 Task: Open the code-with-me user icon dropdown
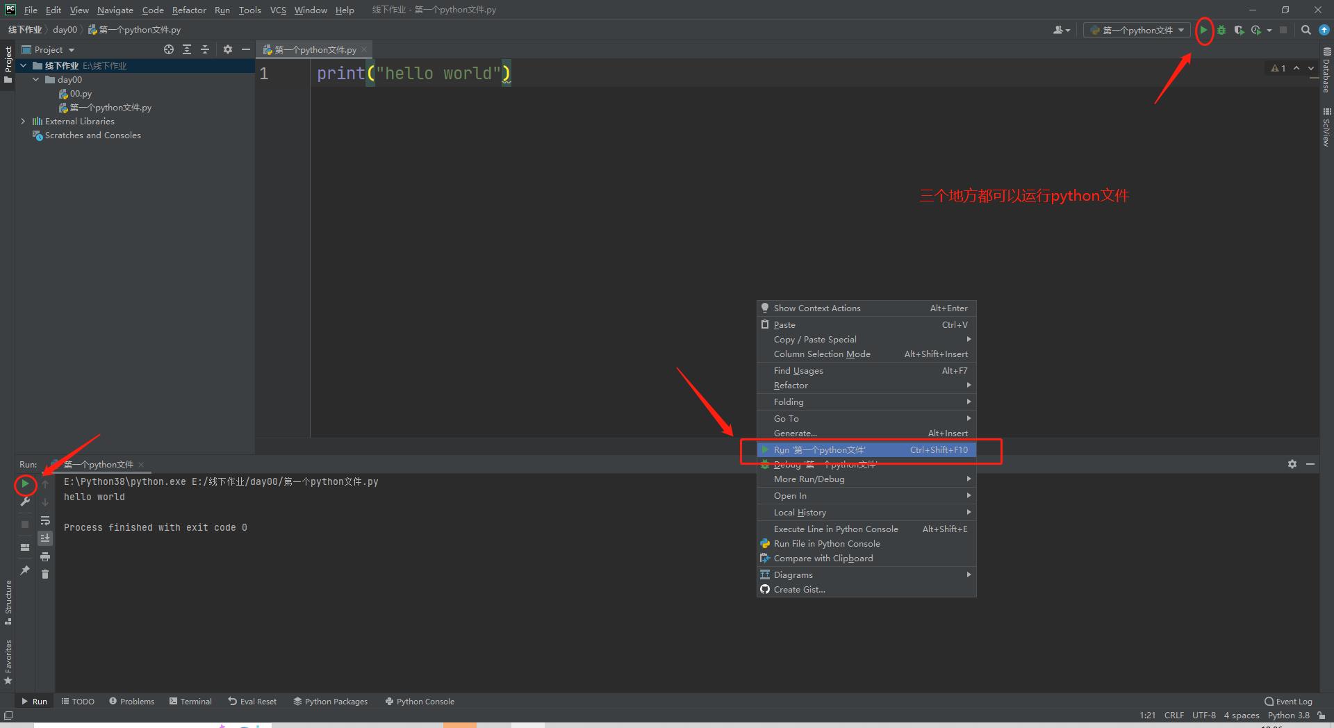tap(1062, 30)
